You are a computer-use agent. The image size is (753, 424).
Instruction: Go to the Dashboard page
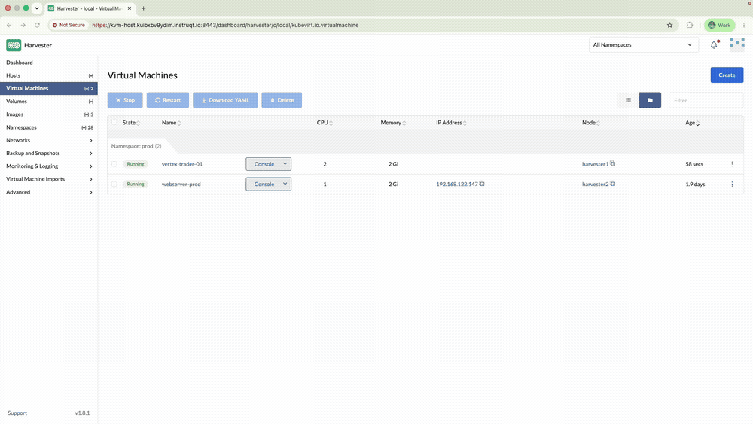pyautogui.click(x=48, y=63)
